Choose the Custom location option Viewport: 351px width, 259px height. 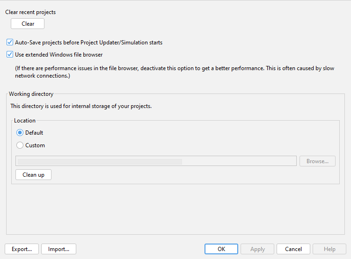click(20, 145)
